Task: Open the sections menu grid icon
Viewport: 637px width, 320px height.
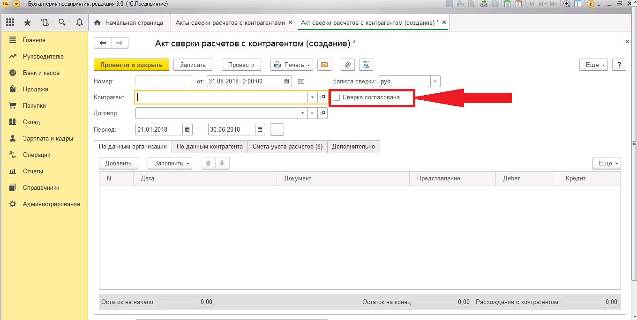Action: [x=10, y=22]
